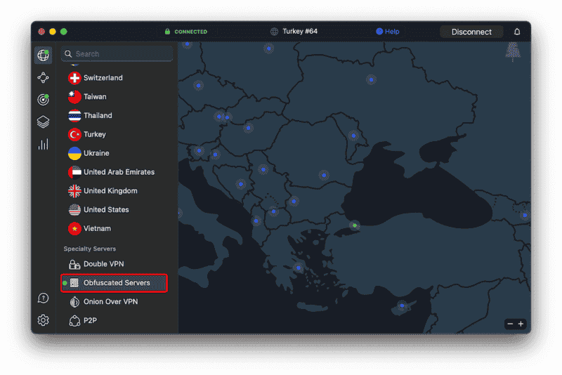This screenshot has height=375, width=562.
Task: Click the Thailand flag icon
Action: coord(74,116)
